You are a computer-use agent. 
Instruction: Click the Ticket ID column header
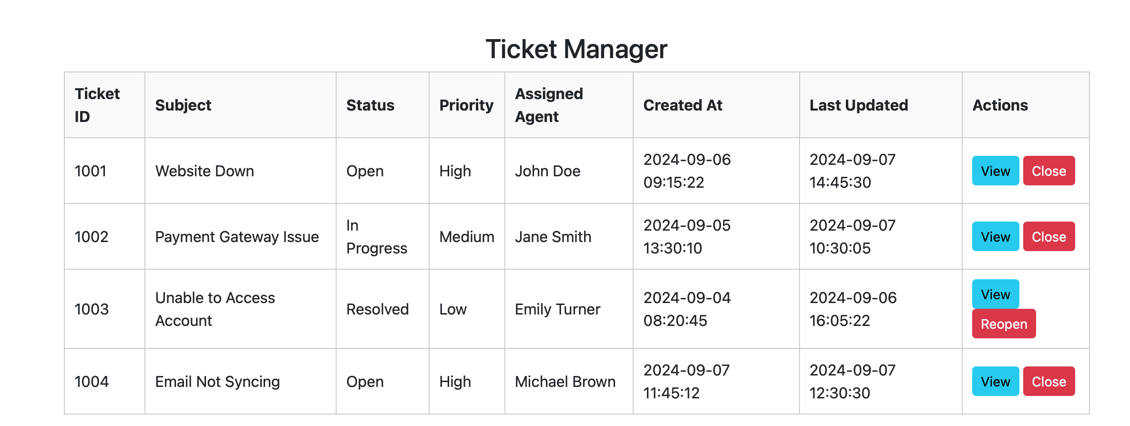tap(97, 105)
